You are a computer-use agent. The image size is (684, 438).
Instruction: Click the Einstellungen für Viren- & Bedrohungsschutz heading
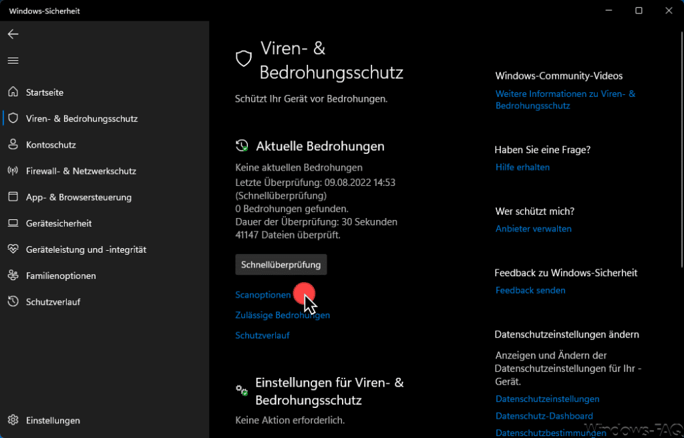click(329, 391)
